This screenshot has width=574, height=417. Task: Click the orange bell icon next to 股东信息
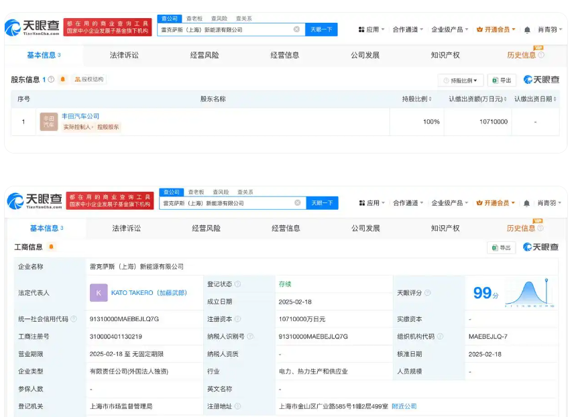pos(63,80)
